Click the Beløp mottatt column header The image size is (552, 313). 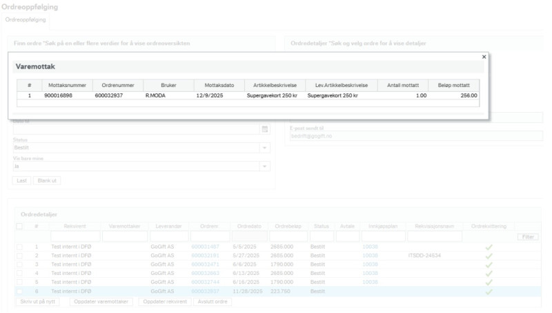(454, 85)
